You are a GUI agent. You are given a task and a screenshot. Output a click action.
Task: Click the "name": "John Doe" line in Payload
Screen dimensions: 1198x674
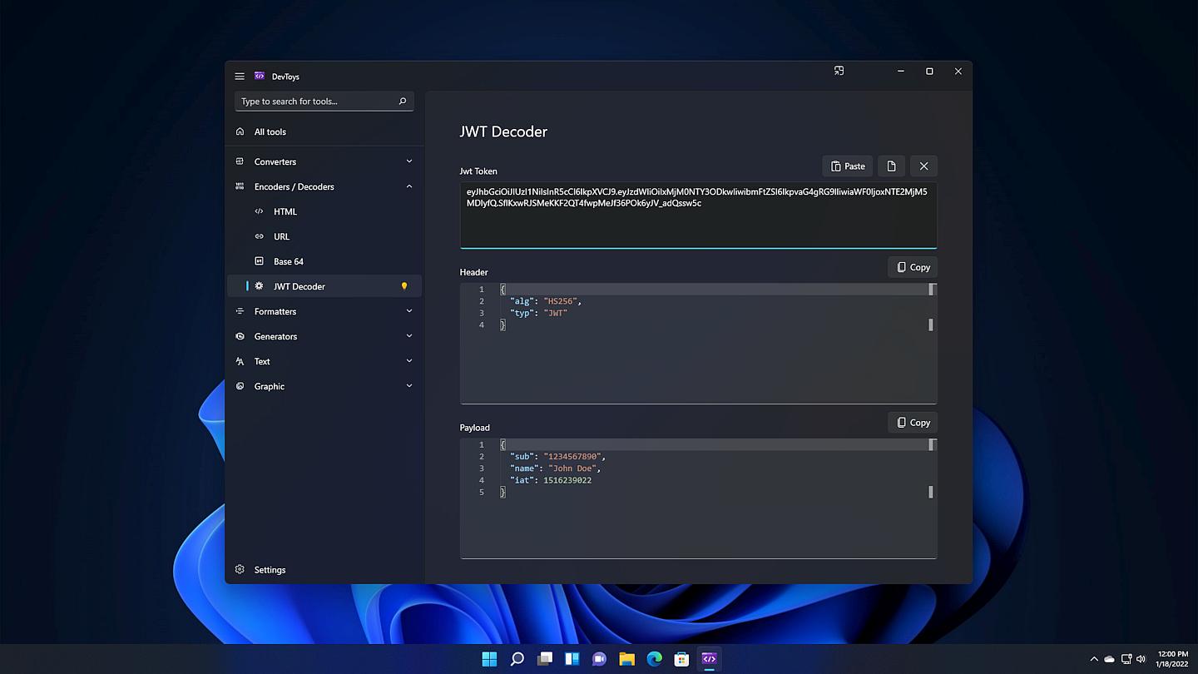[555, 468]
